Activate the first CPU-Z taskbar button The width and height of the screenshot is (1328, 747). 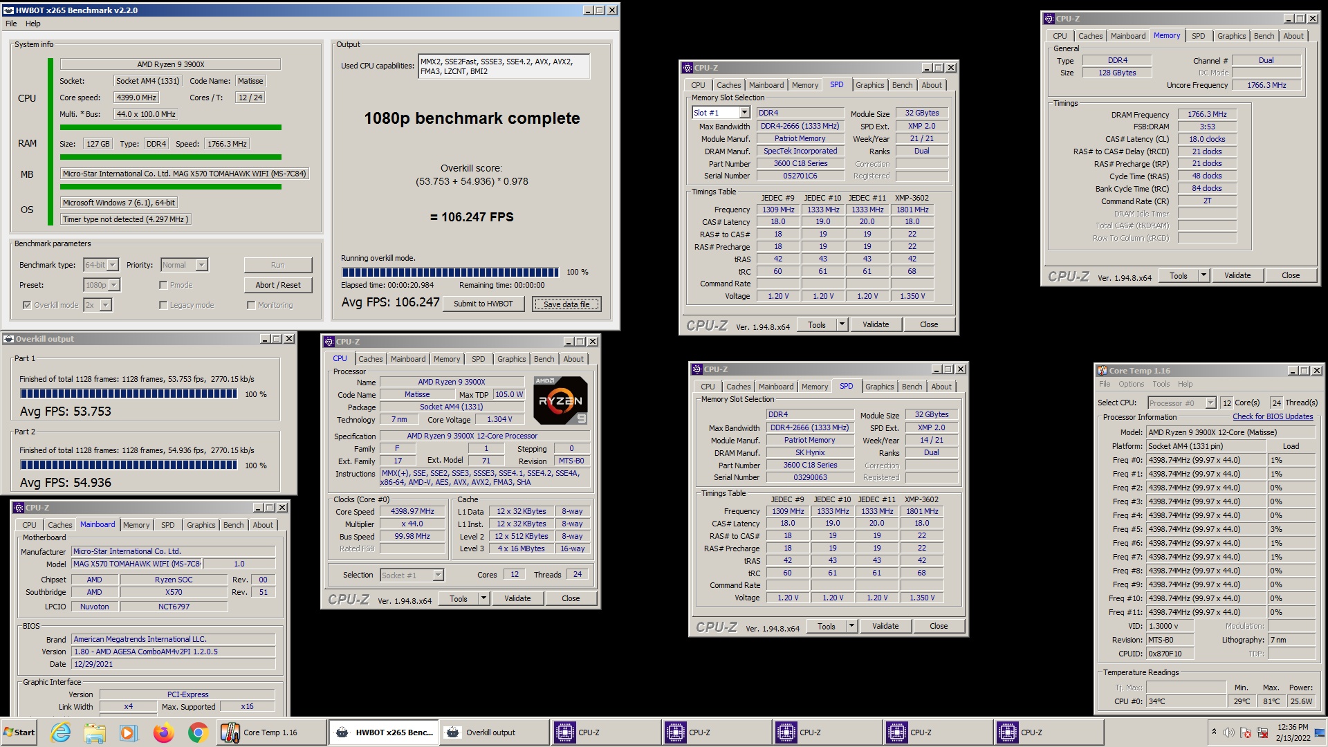[605, 732]
